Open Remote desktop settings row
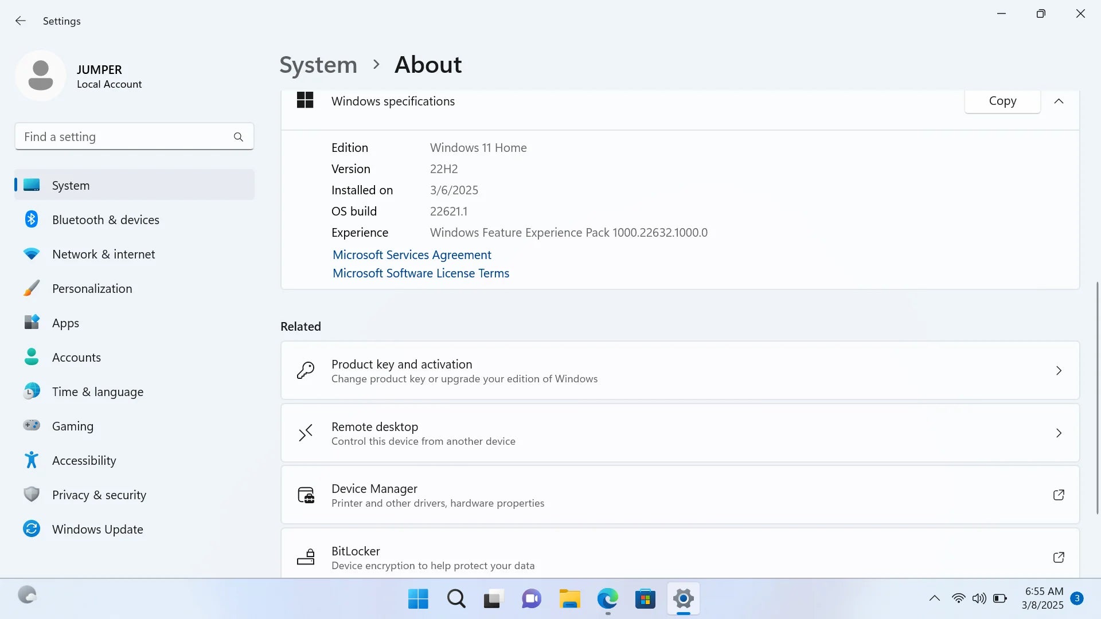 680,433
